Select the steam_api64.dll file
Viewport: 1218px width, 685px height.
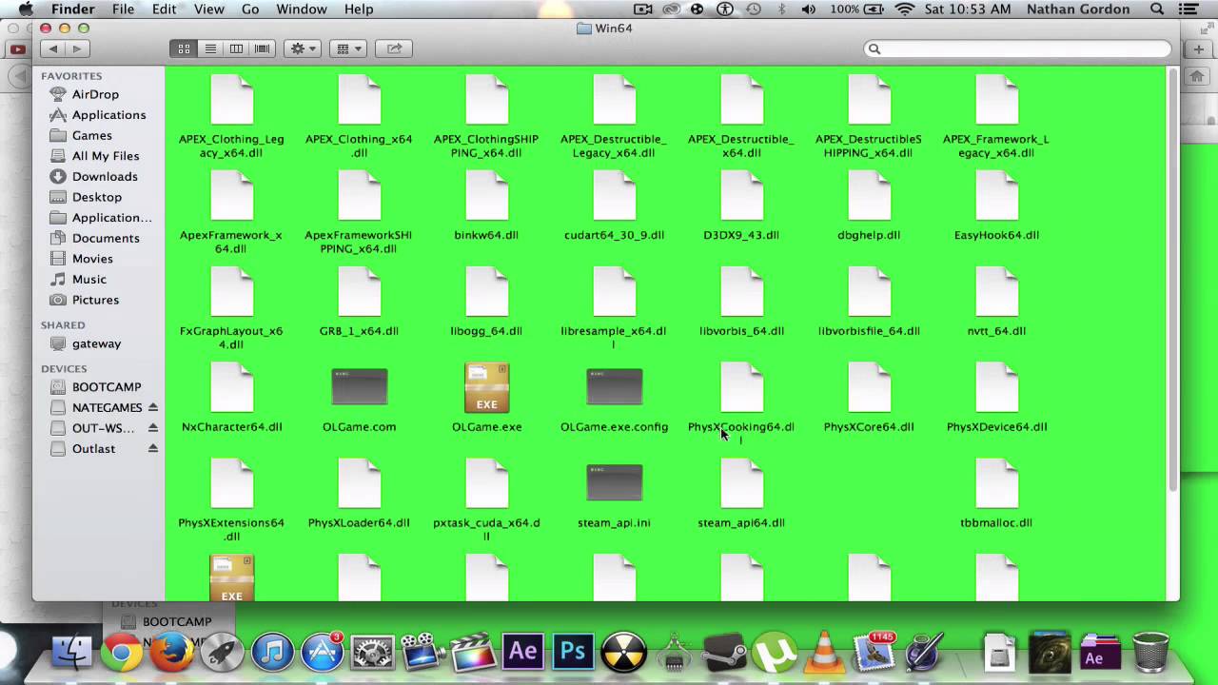[741, 495]
